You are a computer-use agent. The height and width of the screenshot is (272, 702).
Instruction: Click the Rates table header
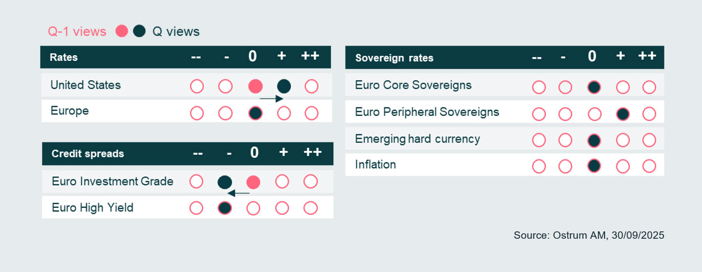[x=64, y=57]
